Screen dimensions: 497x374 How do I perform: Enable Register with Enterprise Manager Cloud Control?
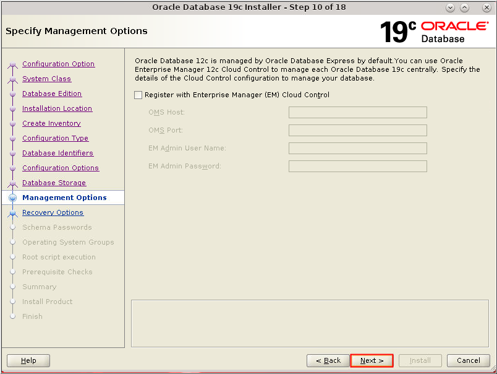[x=138, y=95]
